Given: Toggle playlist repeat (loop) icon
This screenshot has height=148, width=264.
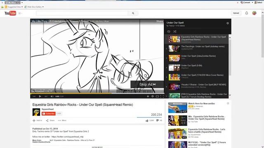Looking at the screenshot, I should pyautogui.click(x=169, y=31).
